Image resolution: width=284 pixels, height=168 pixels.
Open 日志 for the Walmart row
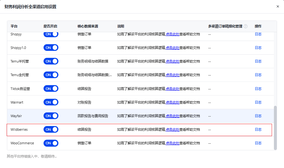[258, 102]
